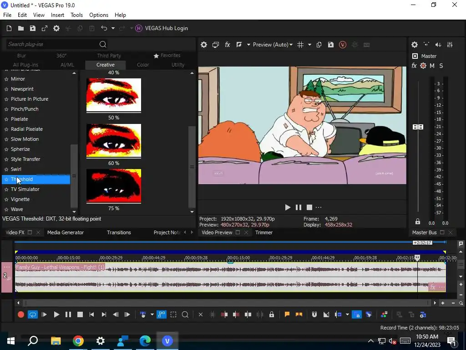Click the timeline cursor marker near 00:02:15
This screenshot has width=466, height=350.
[417, 257]
